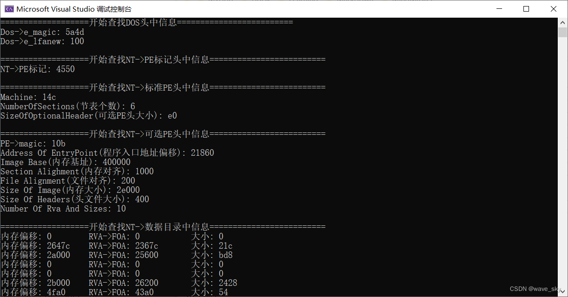Click the 内存偏移 value 2a000
This screenshot has height=297, width=568.
click(59, 255)
